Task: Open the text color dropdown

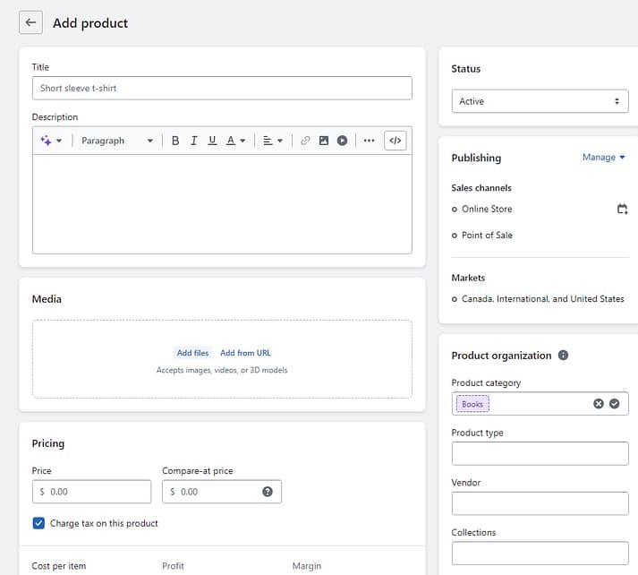Action: [235, 141]
